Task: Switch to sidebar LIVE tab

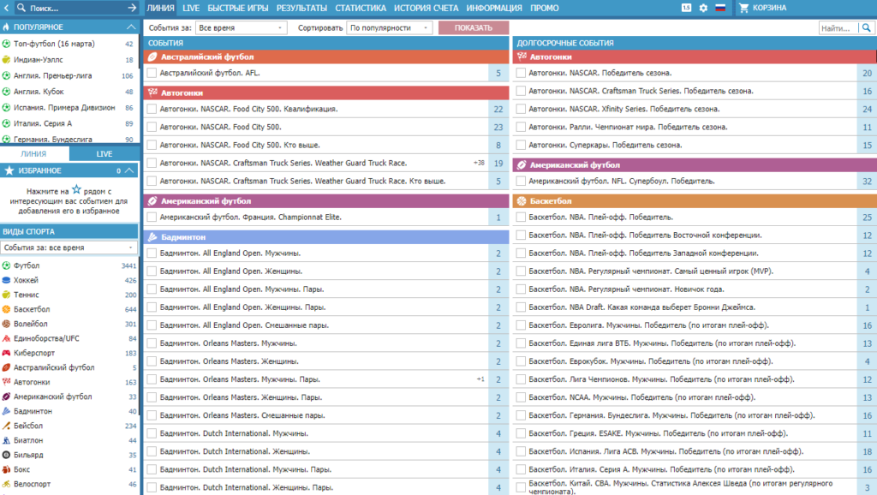Action: 104,154
